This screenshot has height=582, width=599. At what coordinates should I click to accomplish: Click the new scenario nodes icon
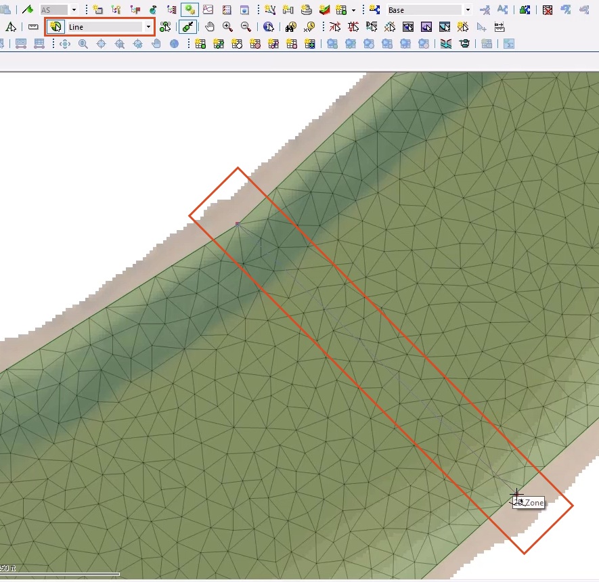pyautogui.click(x=374, y=9)
